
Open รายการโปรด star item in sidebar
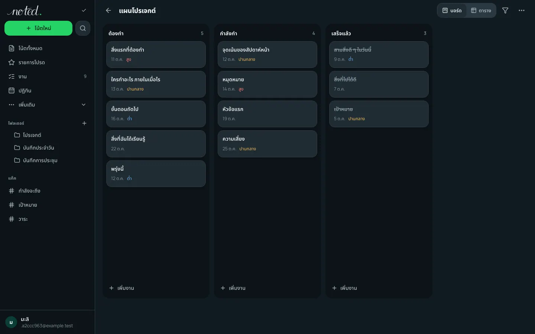[48, 62]
